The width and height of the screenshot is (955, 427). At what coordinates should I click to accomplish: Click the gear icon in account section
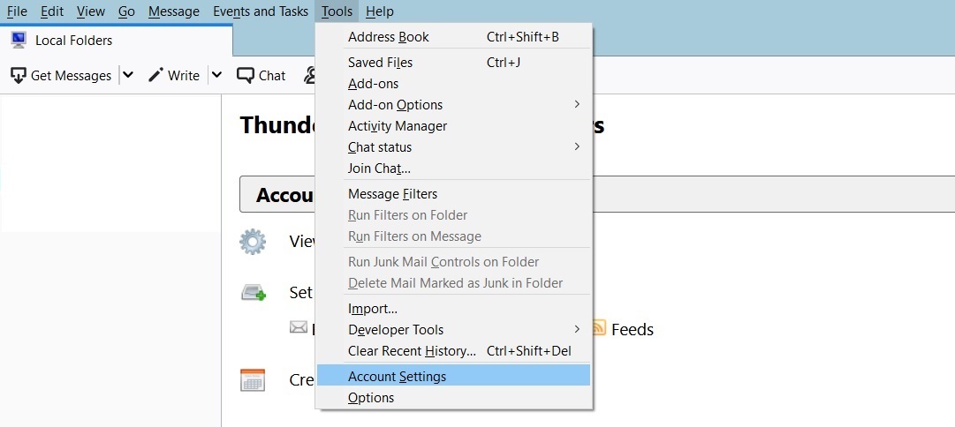click(253, 242)
